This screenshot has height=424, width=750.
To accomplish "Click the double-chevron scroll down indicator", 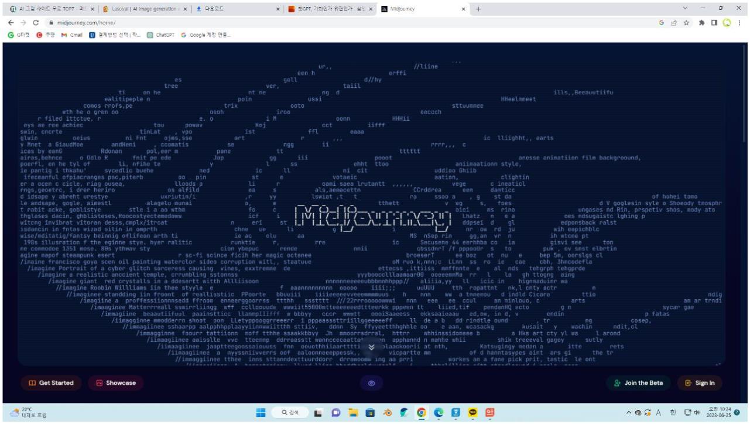I will pos(371,347).
